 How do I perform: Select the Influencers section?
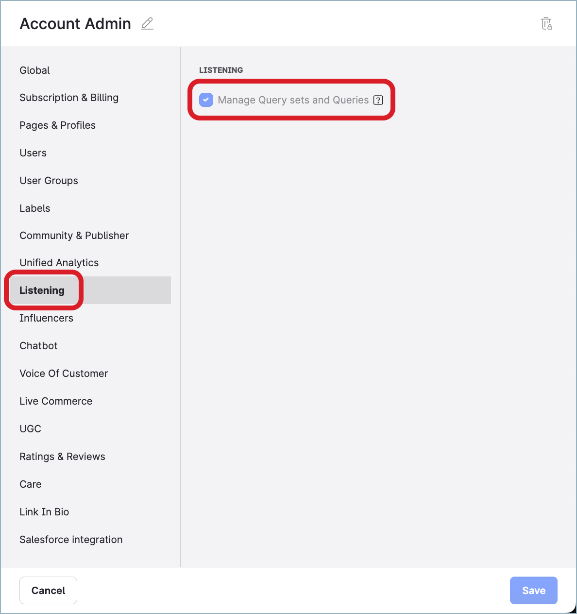click(x=46, y=318)
